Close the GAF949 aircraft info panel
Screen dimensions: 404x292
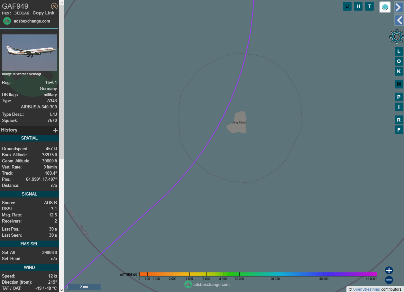[x=54, y=6]
